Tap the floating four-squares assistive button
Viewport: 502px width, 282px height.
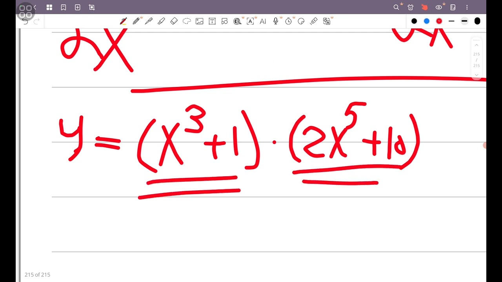(x=25, y=11)
